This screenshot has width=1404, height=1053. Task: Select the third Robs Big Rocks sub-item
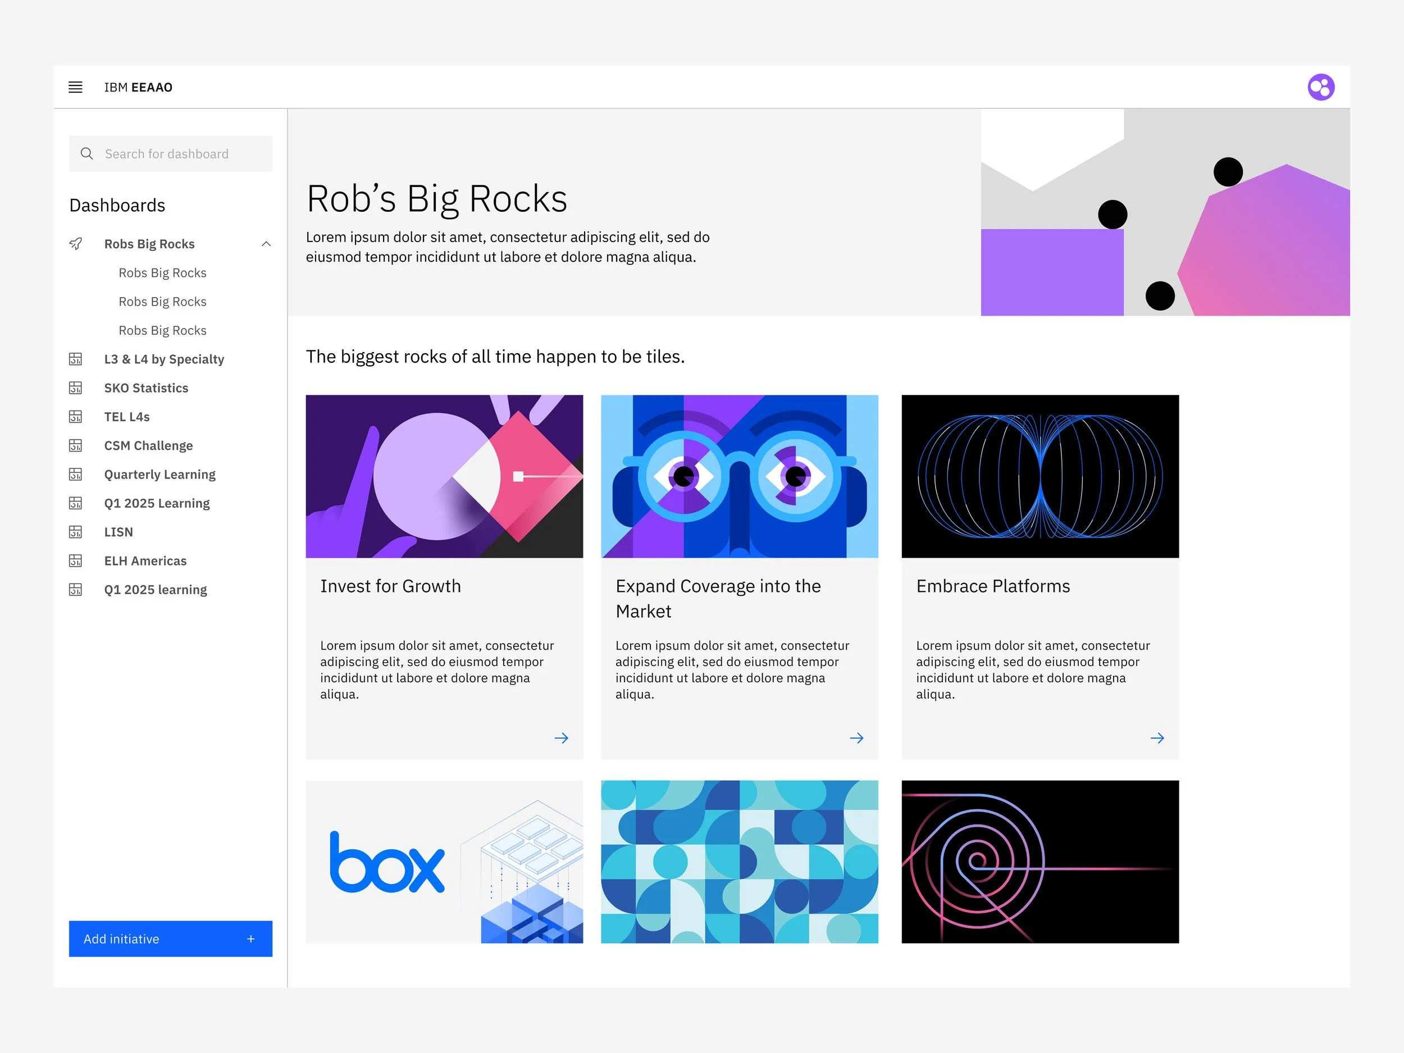pos(162,330)
